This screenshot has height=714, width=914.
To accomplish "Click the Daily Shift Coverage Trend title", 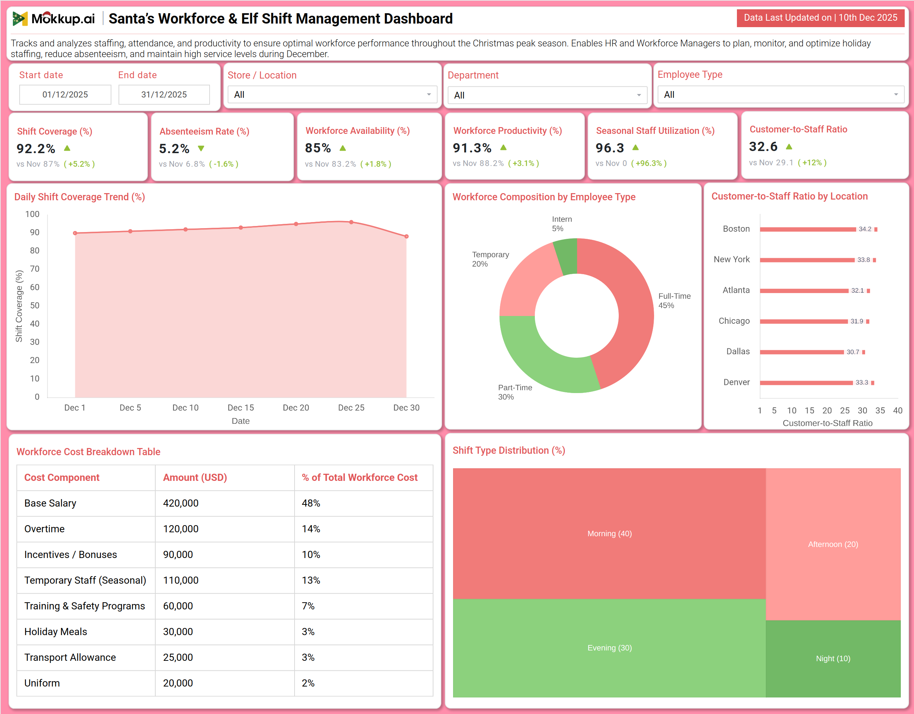I will (80, 197).
